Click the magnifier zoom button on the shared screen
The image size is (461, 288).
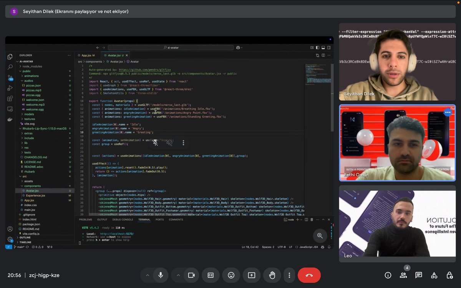320,236
